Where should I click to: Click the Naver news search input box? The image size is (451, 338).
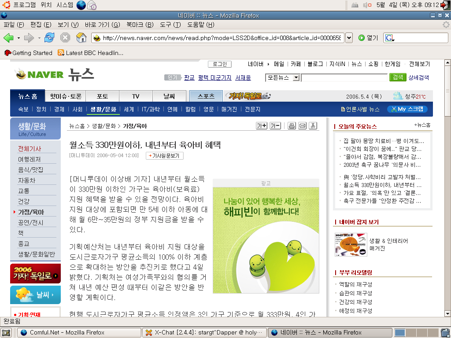[x=344, y=77]
